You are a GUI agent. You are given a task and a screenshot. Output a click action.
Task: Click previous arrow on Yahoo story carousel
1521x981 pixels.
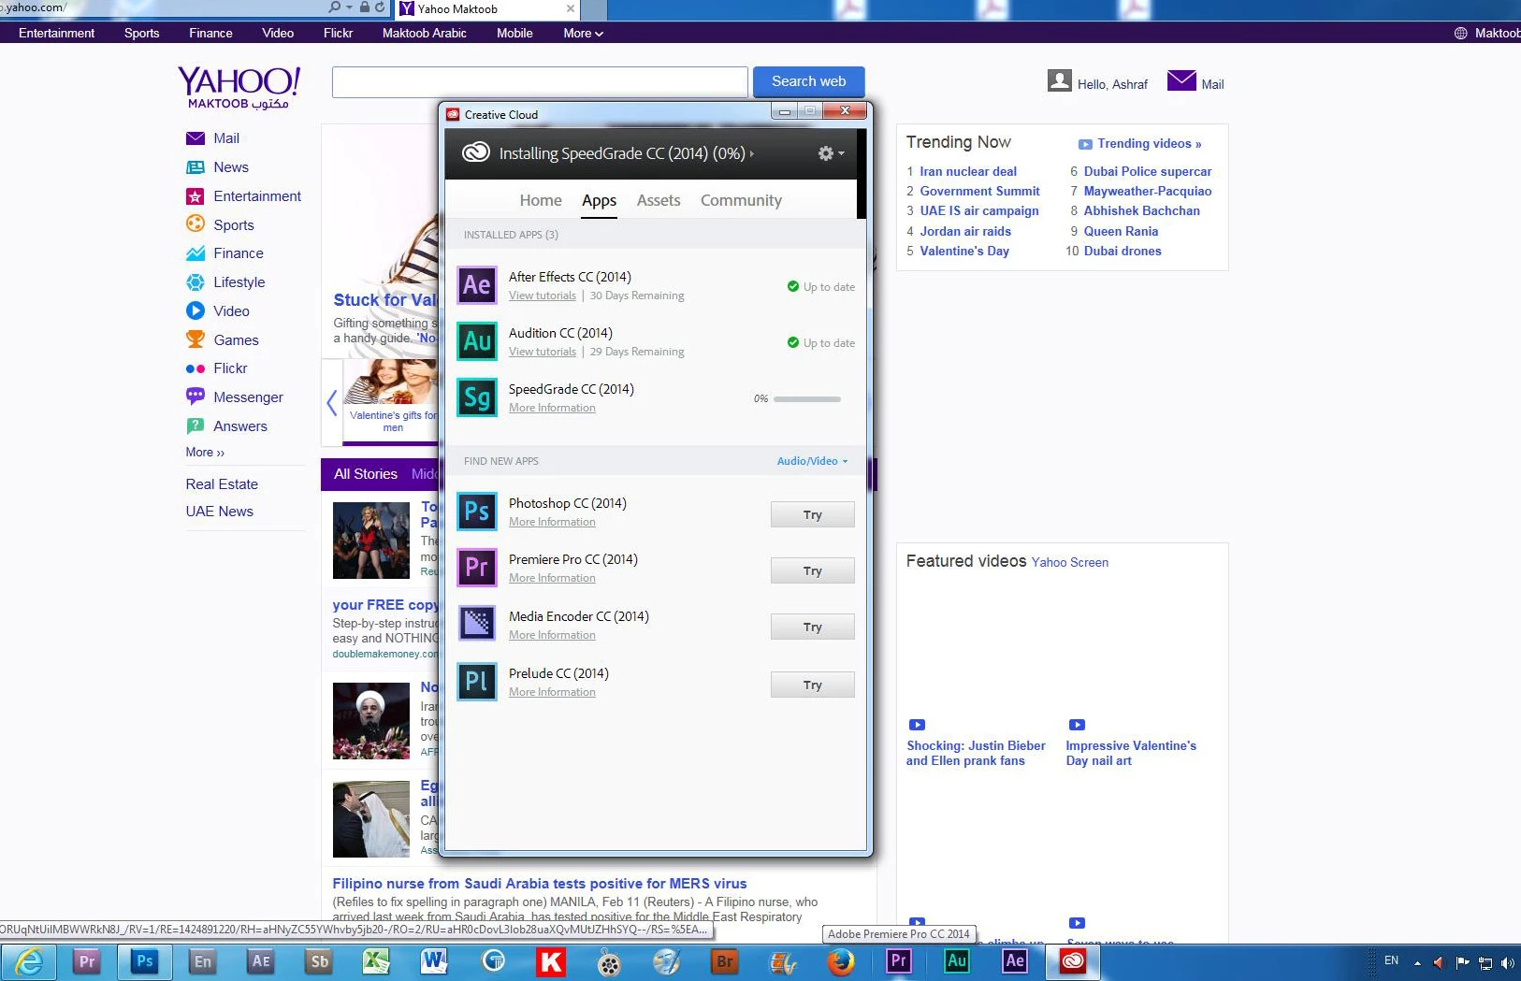(x=331, y=403)
